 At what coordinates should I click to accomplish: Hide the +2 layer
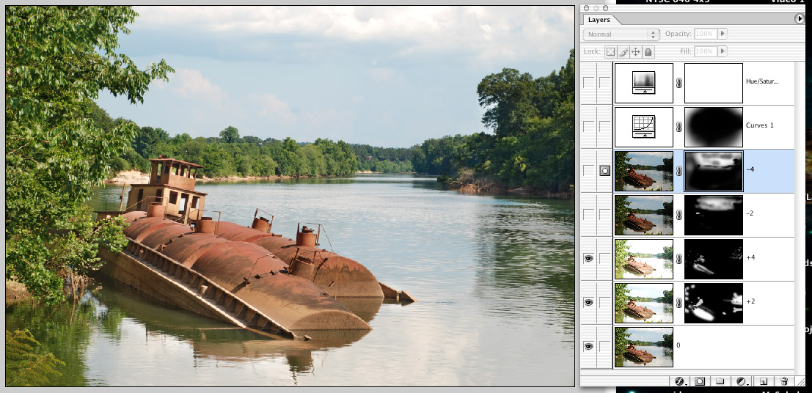point(588,303)
